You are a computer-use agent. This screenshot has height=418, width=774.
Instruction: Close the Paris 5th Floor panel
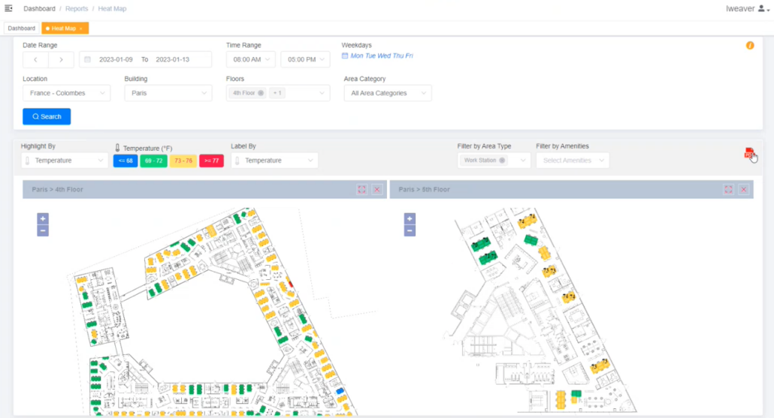pyautogui.click(x=743, y=190)
